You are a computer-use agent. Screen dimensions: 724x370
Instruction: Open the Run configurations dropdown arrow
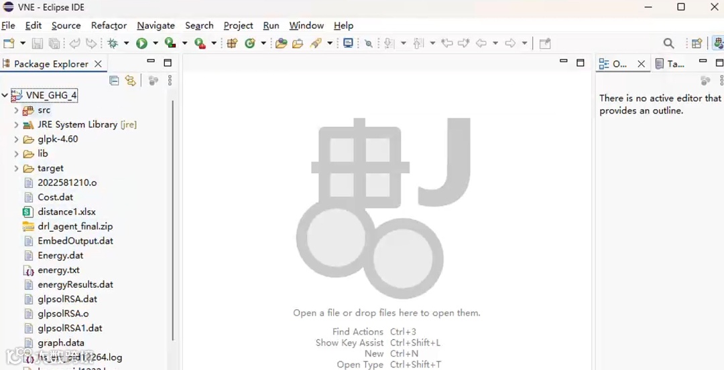click(156, 43)
